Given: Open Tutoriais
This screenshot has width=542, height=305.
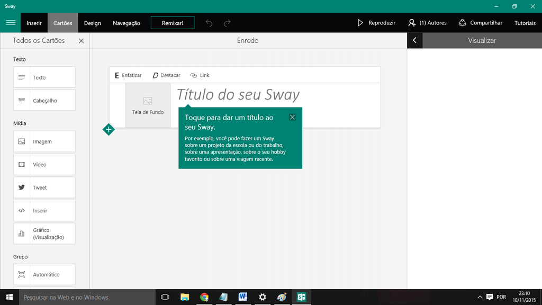Looking at the screenshot, I should [x=525, y=23].
